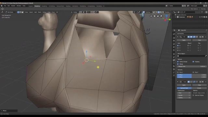208x117 pixels.
Task: Click the blue Z axis gizmo ball
Action: click(167, 16)
